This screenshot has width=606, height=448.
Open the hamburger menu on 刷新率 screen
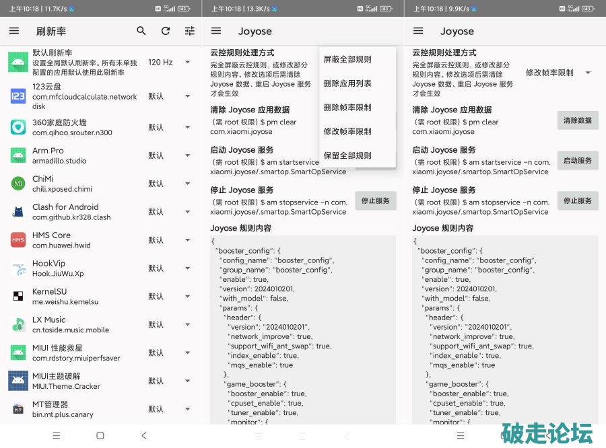pos(14,31)
